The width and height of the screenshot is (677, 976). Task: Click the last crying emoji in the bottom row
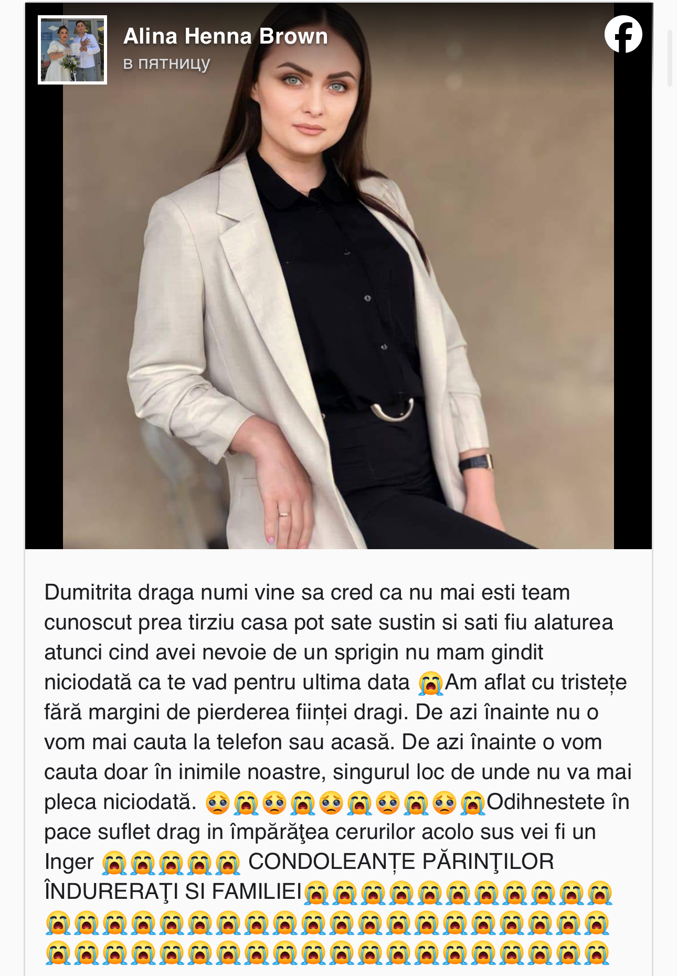[597, 952]
